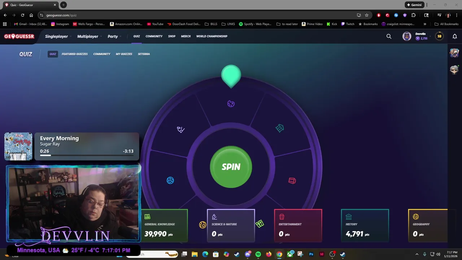The image size is (462, 260).
Task: Expand the Multiplayer menu
Action: pos(89,36)
